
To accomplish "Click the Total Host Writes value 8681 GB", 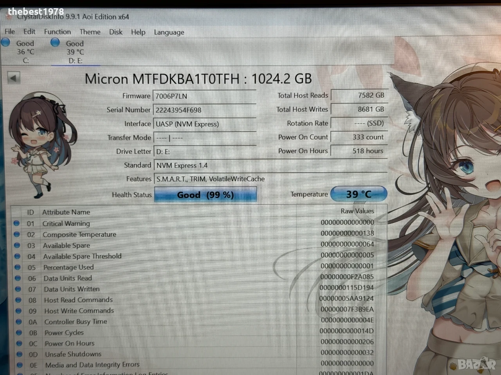I will tap(359, 109).
